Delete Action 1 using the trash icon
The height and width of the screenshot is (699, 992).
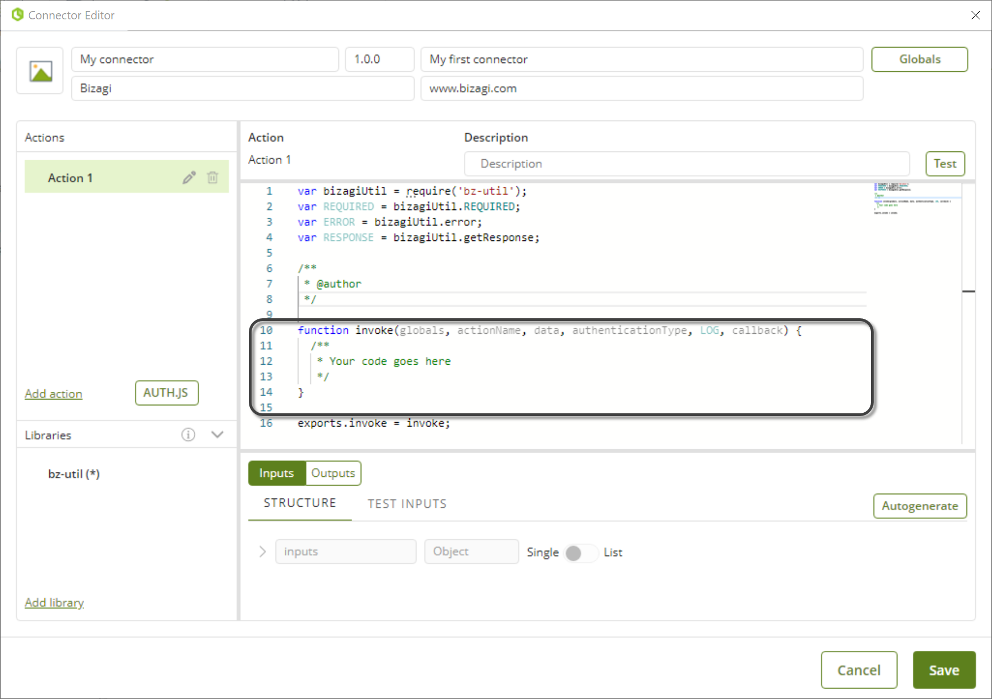[212, 177]
